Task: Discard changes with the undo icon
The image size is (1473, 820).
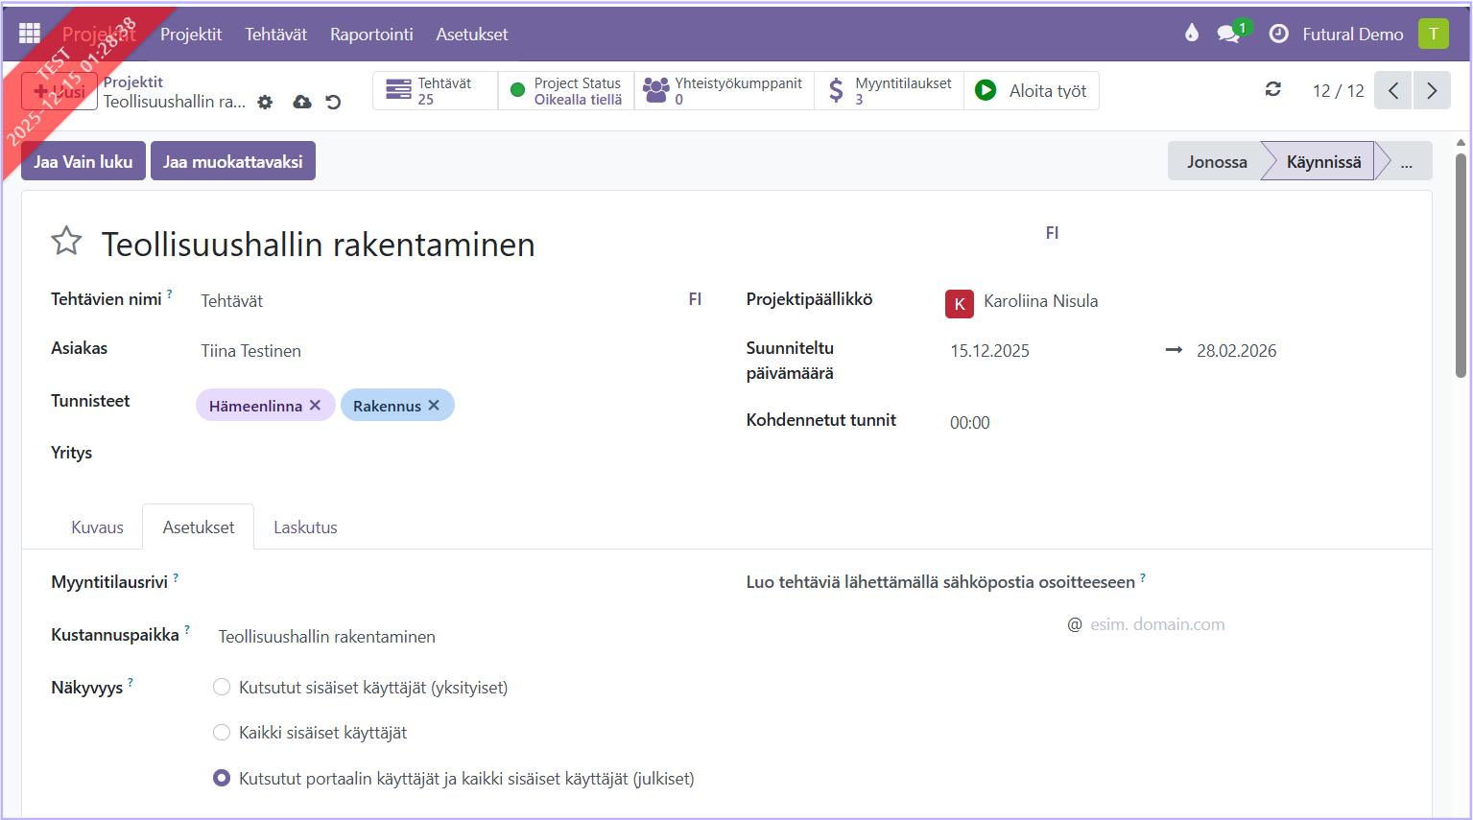Action: coord(333,102)
